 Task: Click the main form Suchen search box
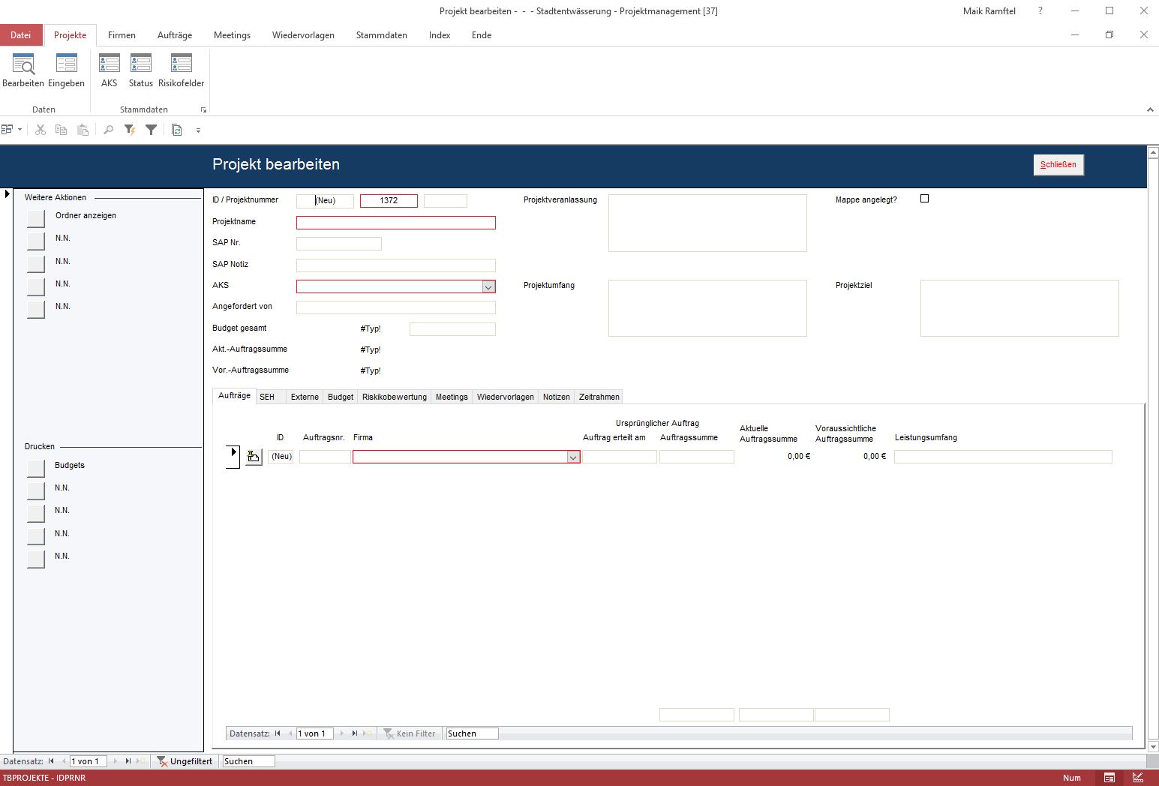(x=248, y=761)
